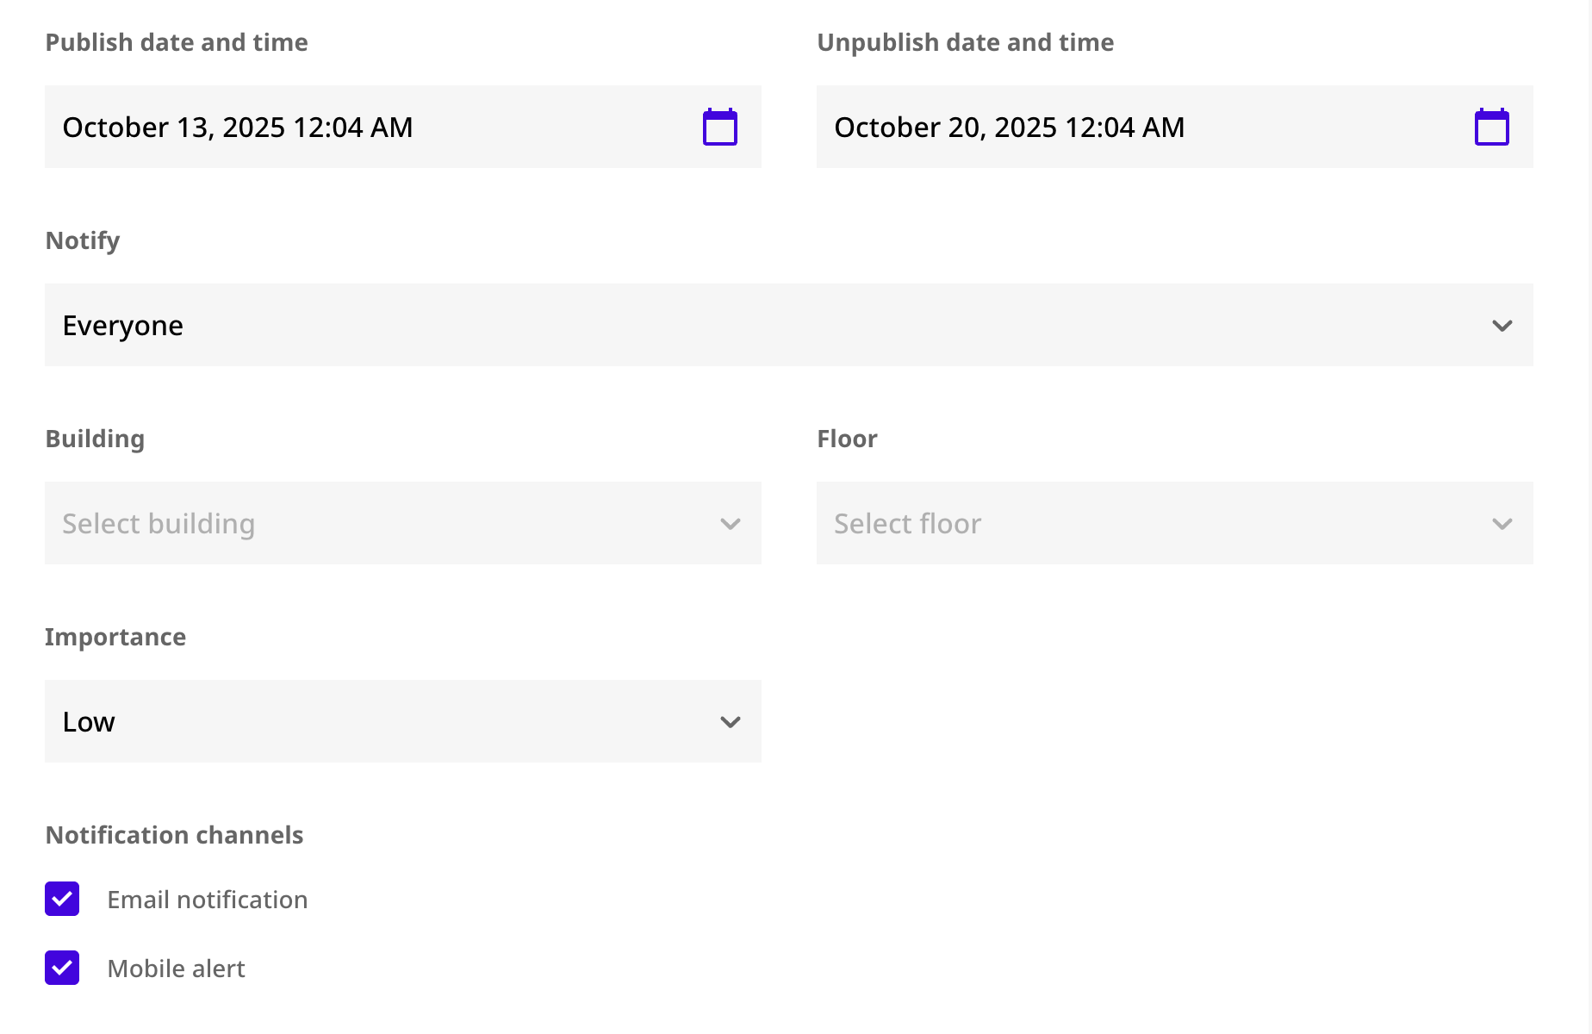
Task: Open the unpublish date calendar picker
Action: [x=1492, y=127]
